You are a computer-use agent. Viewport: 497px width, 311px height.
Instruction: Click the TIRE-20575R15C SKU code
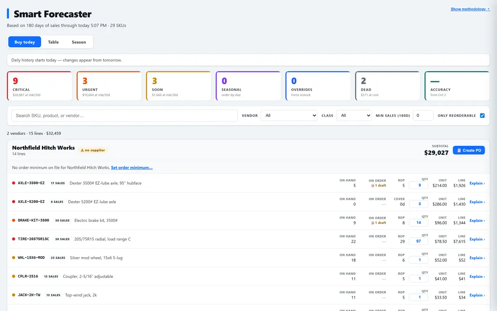point(34,239)
